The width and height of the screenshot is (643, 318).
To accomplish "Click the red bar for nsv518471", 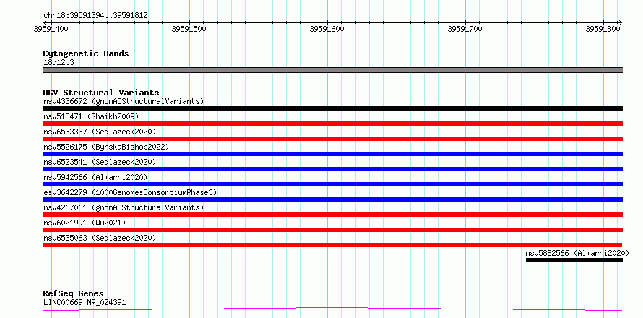I will click(332, 124).
